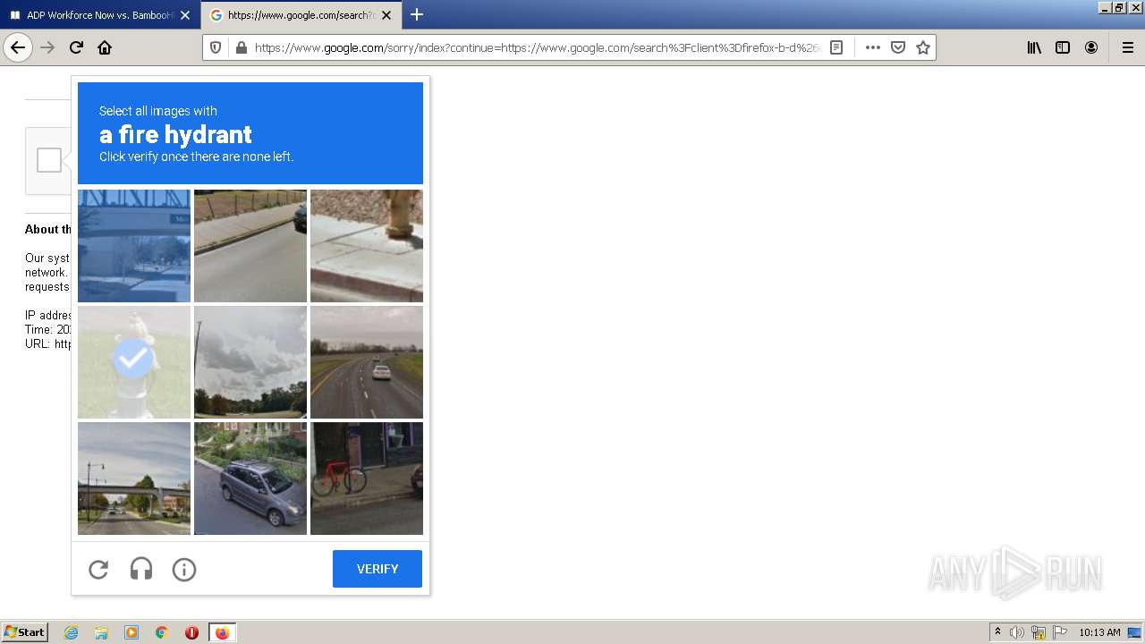The height and width of the screenshot is (644, 1145).
Task: Open Library bookmarks and history
Action: 1034,47
